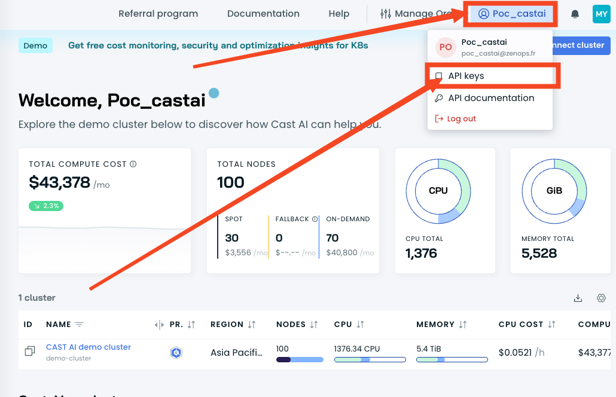Open cluster table settings gear
This screenshot has height=397, width=616.
[x=601, y=298]
